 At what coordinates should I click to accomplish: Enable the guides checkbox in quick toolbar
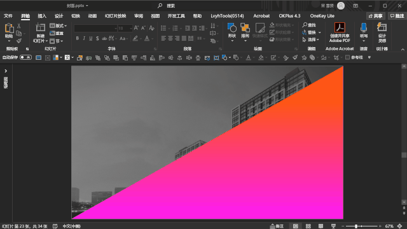347,57
